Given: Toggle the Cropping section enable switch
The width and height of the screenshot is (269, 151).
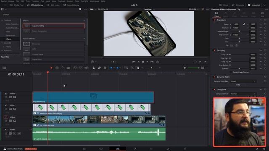Looking at the screenshot, I should click(x=214, y=50).
